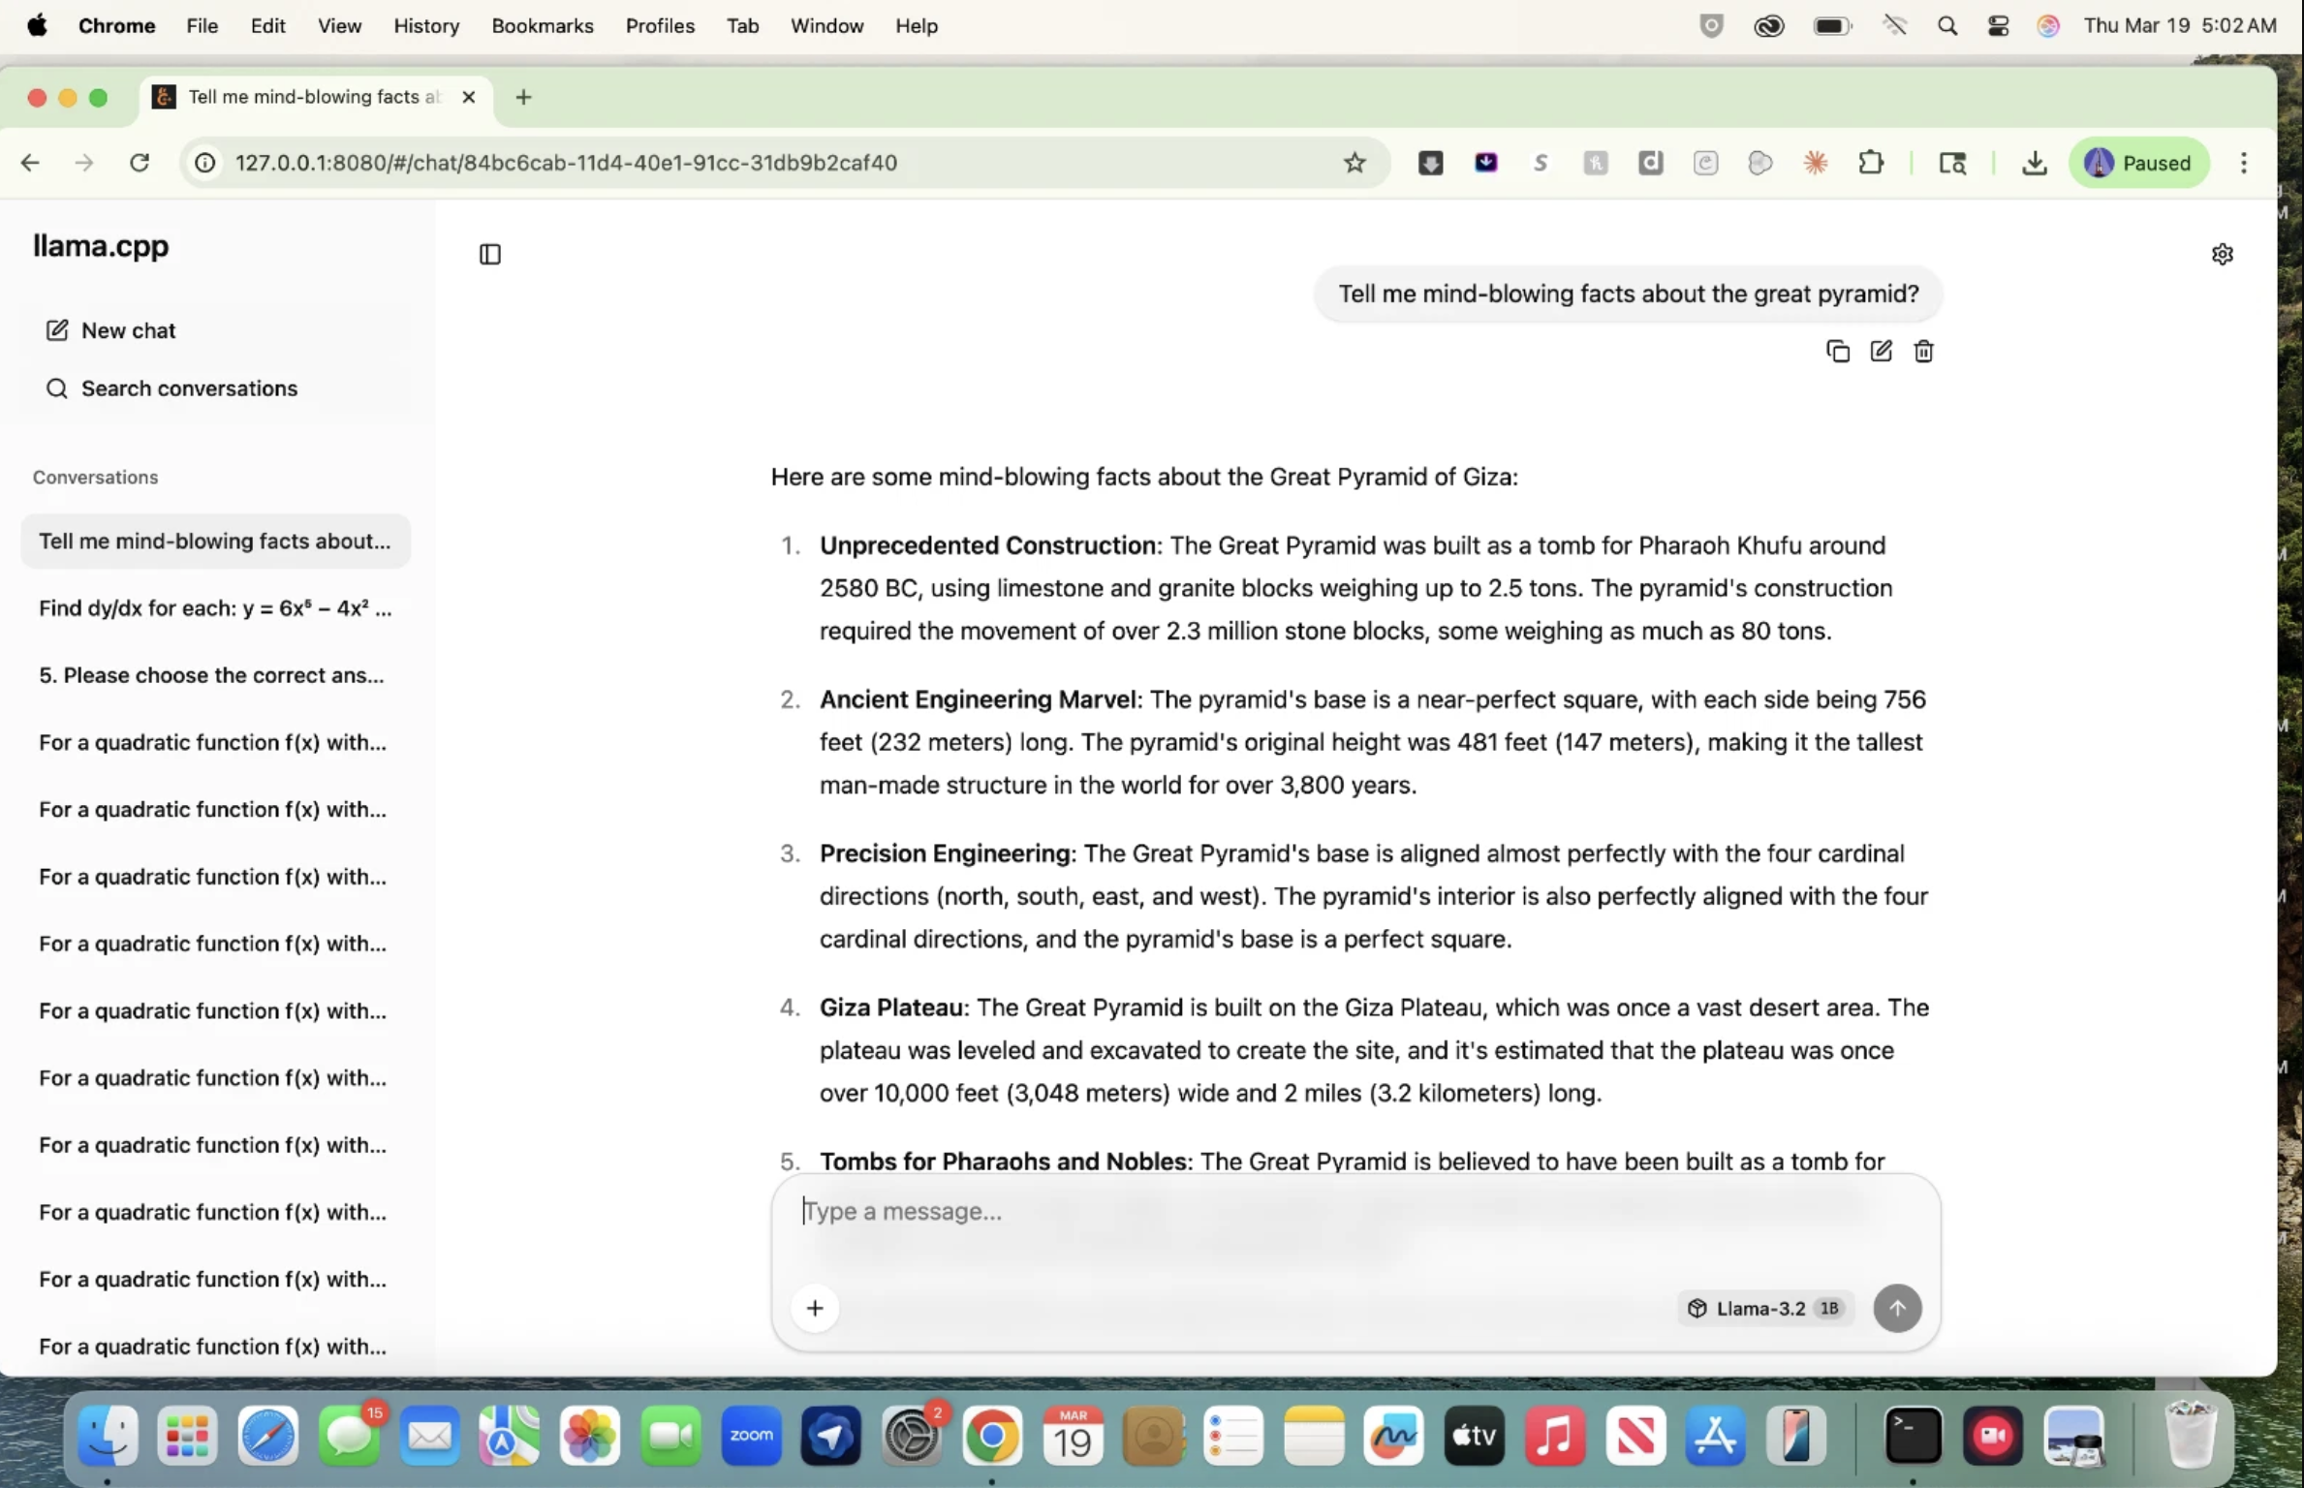Image resolution: width=2304 pixels, height=1488 pixels.
Task: Open the "Tell me mind-blowing facts about..." conversation
Action: pyautogui.click(x=215, y=541)
